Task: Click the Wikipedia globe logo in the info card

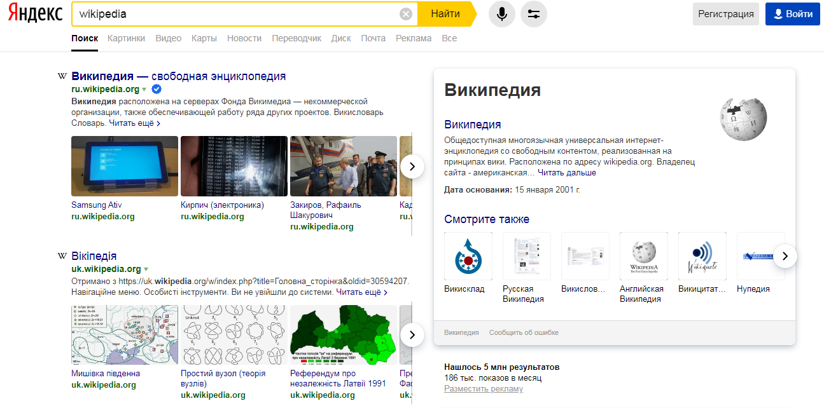Action: pos(744,119)
